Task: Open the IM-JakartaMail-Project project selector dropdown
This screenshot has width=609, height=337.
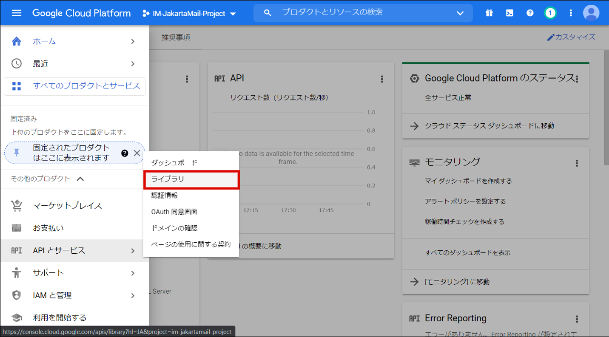Action: point(189,14)
